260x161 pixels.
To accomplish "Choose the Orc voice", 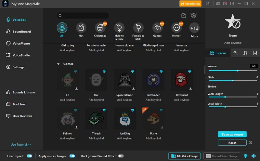I will point(96,80).
